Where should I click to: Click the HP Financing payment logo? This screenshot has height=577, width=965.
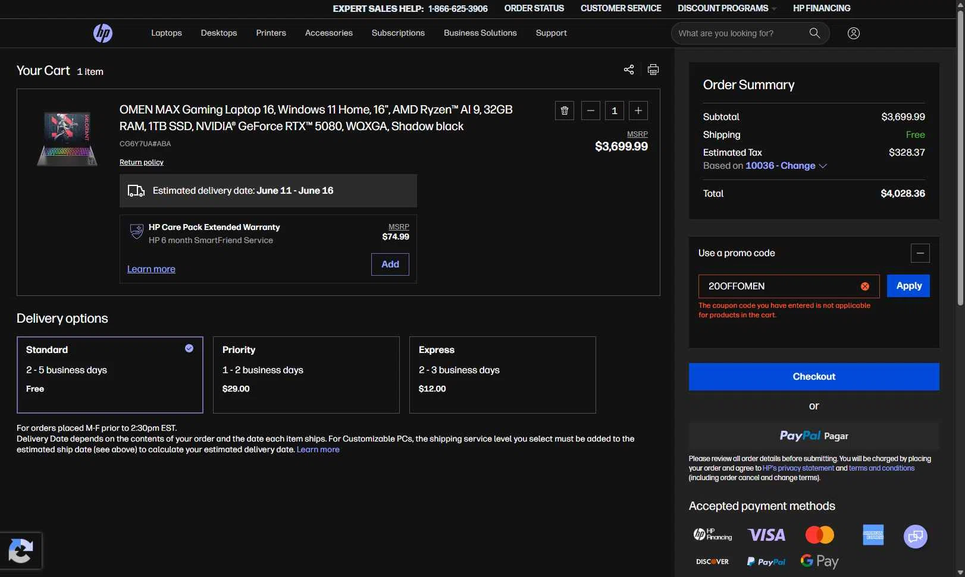coord(713,534)
